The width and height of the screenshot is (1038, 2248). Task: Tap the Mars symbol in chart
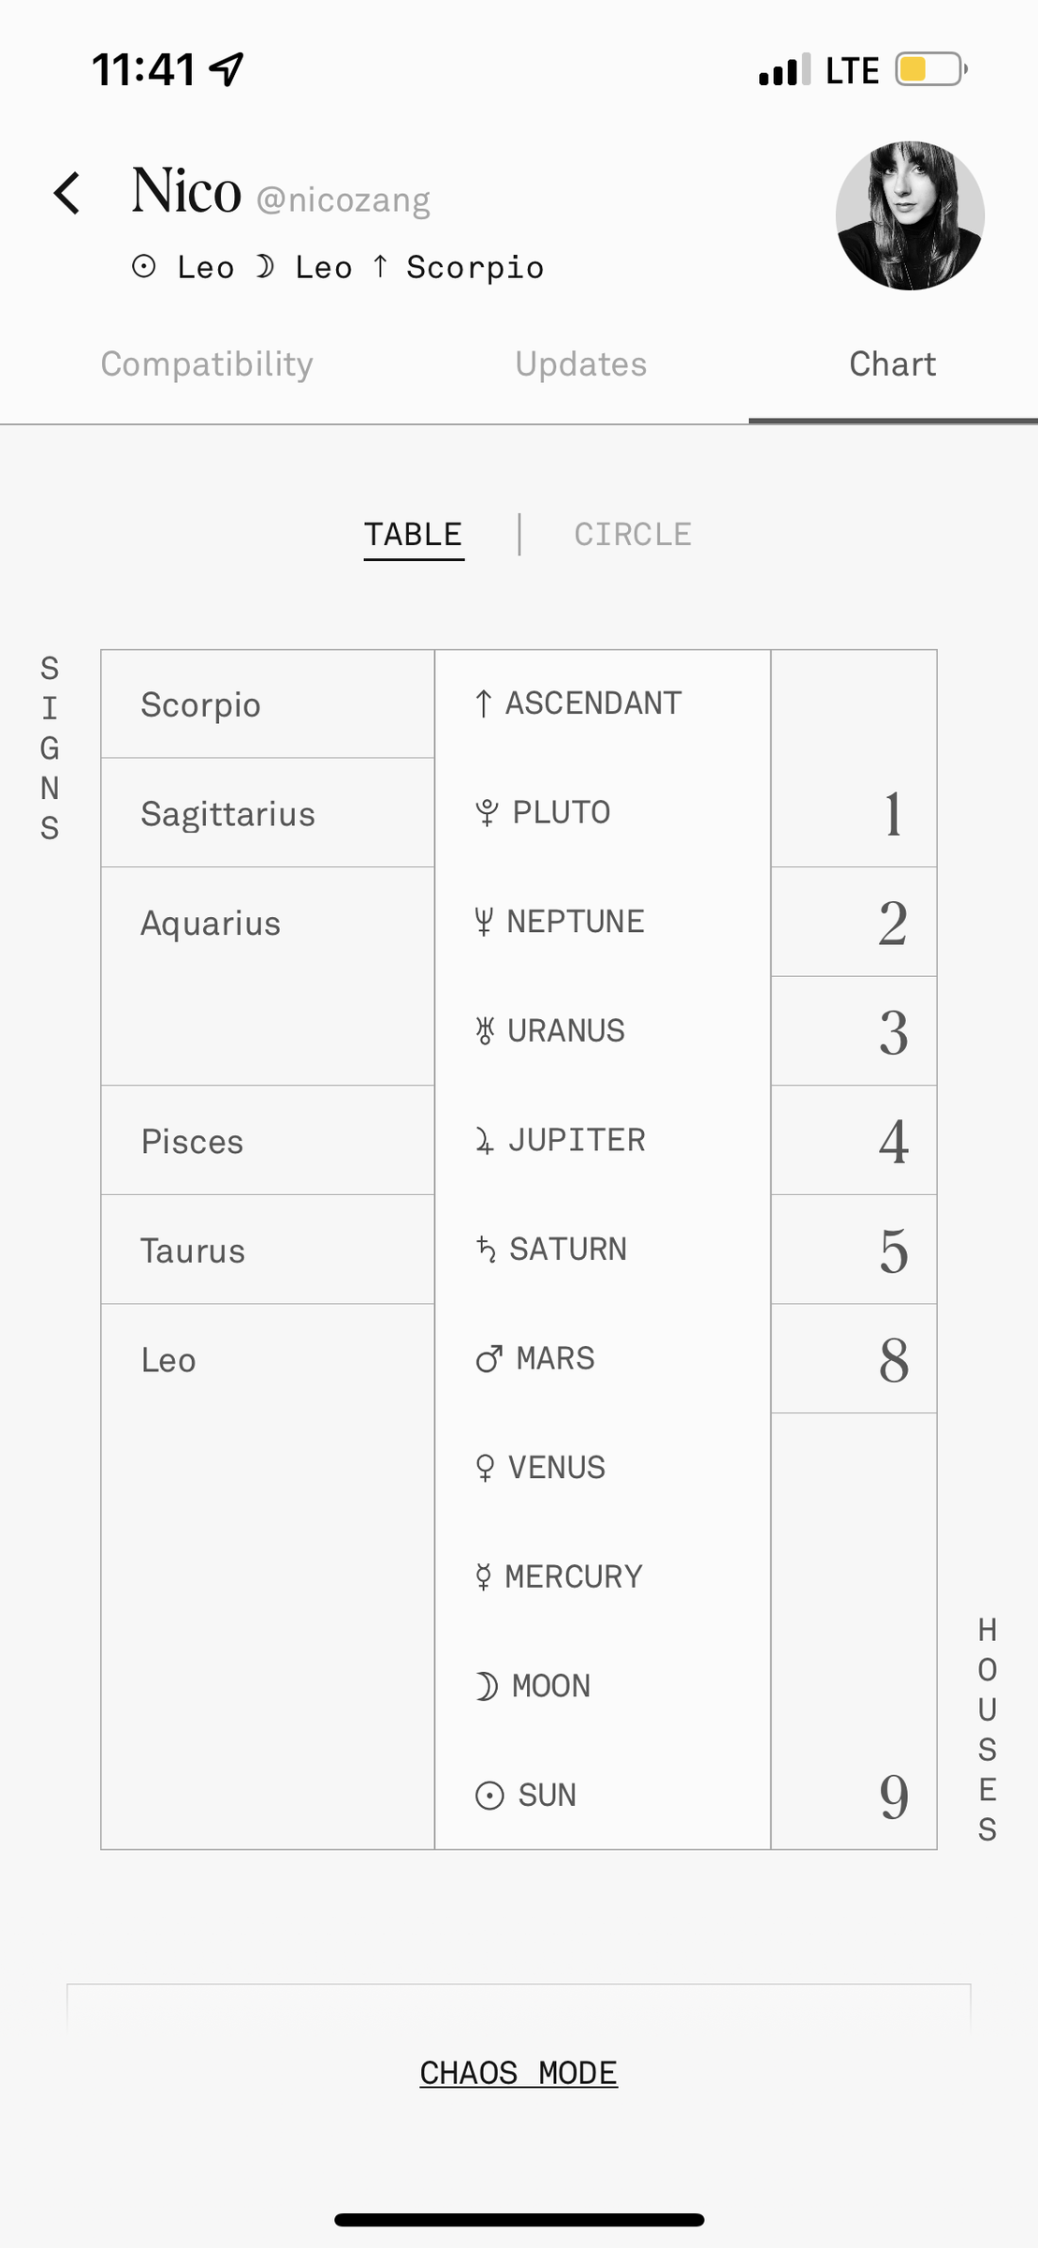[490, 1358]
